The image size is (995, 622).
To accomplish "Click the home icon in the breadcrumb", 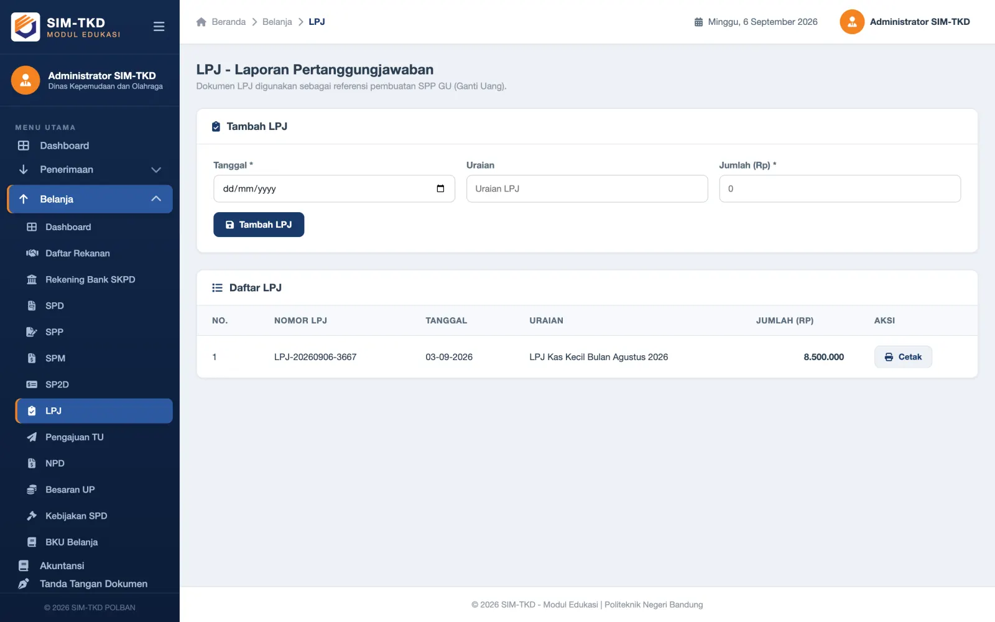I will click(201, 22).
